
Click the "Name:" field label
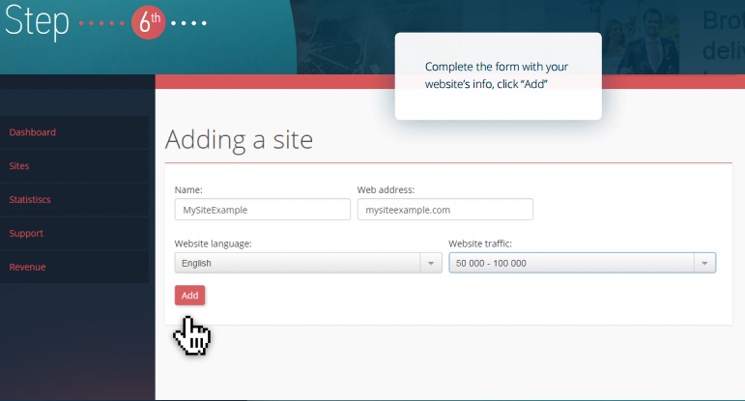[x=188, y=190]
